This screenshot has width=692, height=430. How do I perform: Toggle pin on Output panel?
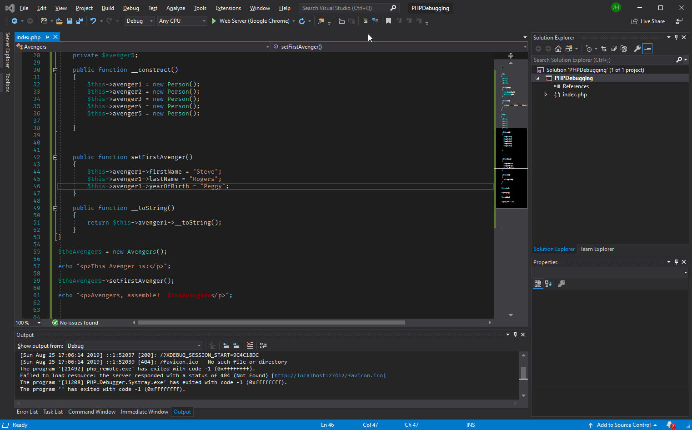pos(515,335)
